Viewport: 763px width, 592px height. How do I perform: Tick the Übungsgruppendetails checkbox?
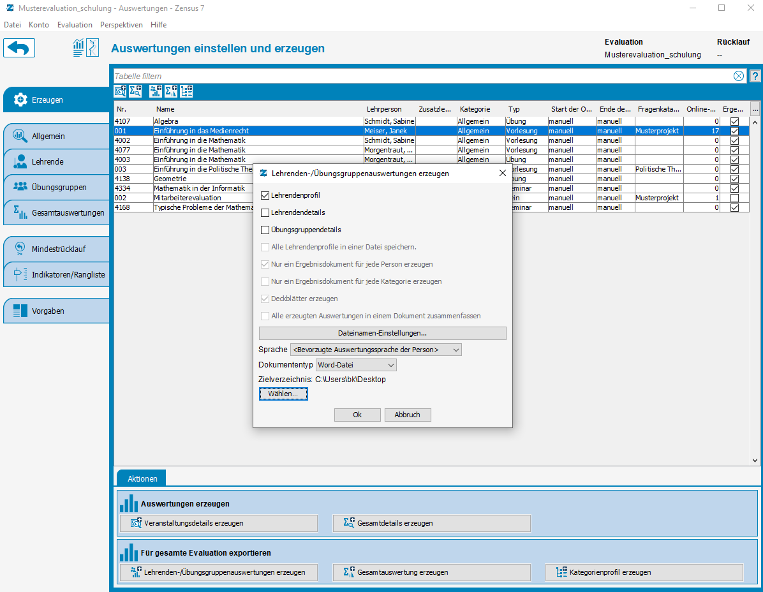click(x=265, y=230)
